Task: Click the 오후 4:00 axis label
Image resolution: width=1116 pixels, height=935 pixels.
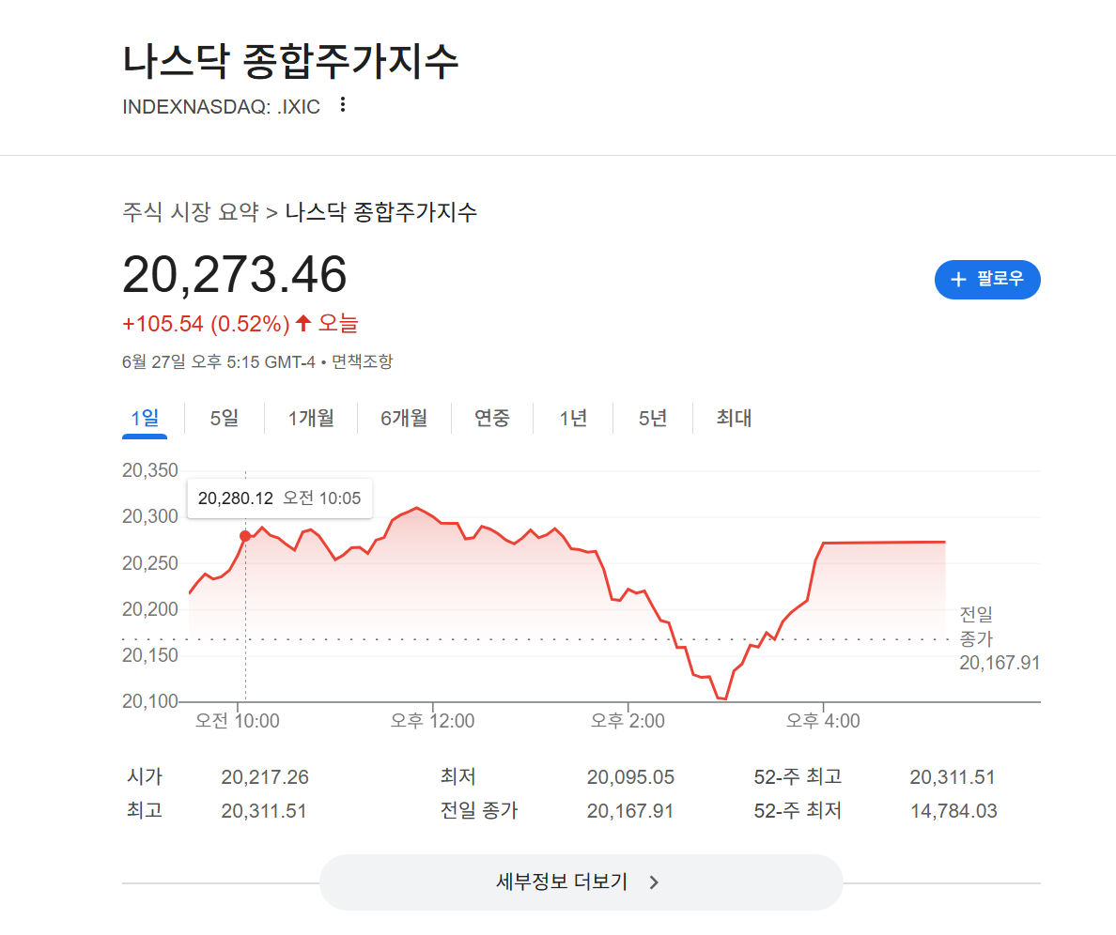Action: (823, 721)
